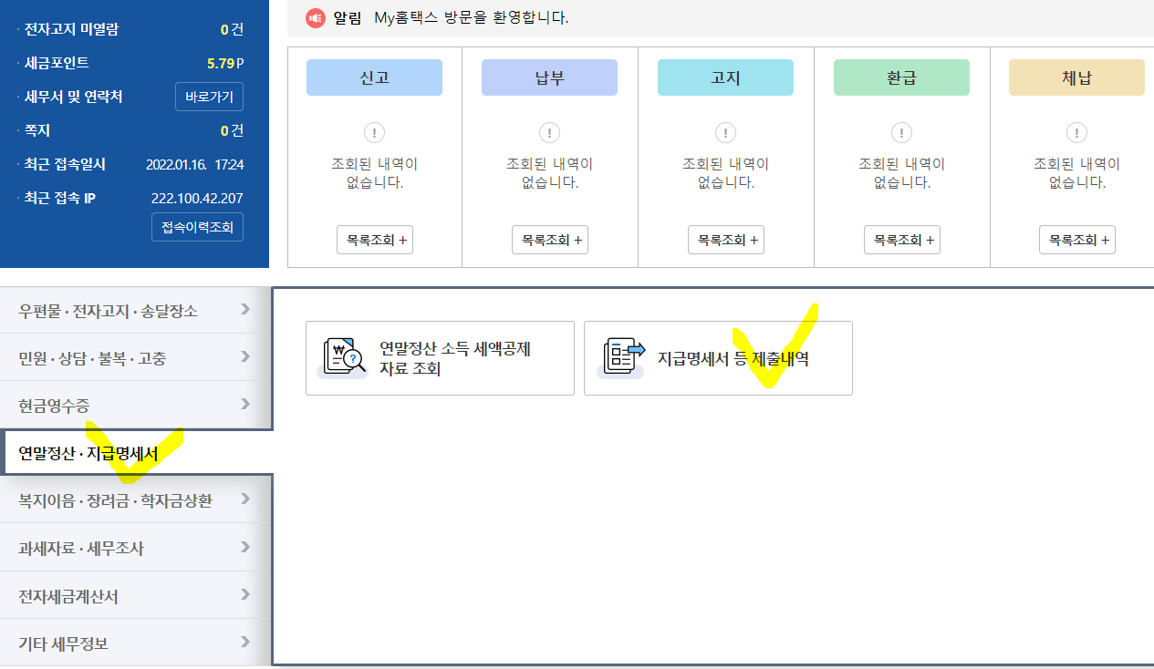Click 목록조회 + under 납부
This screenshot has height=669, width=1154.
pyautogui.click(x=549, y=240)
